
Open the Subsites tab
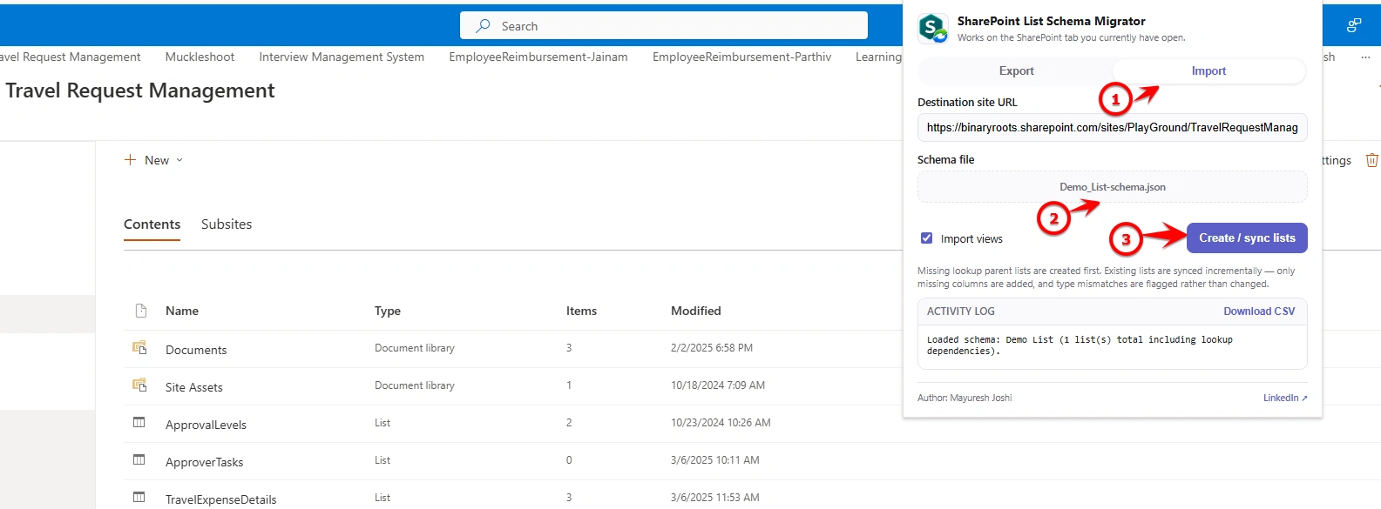click(x=227, y=224)
